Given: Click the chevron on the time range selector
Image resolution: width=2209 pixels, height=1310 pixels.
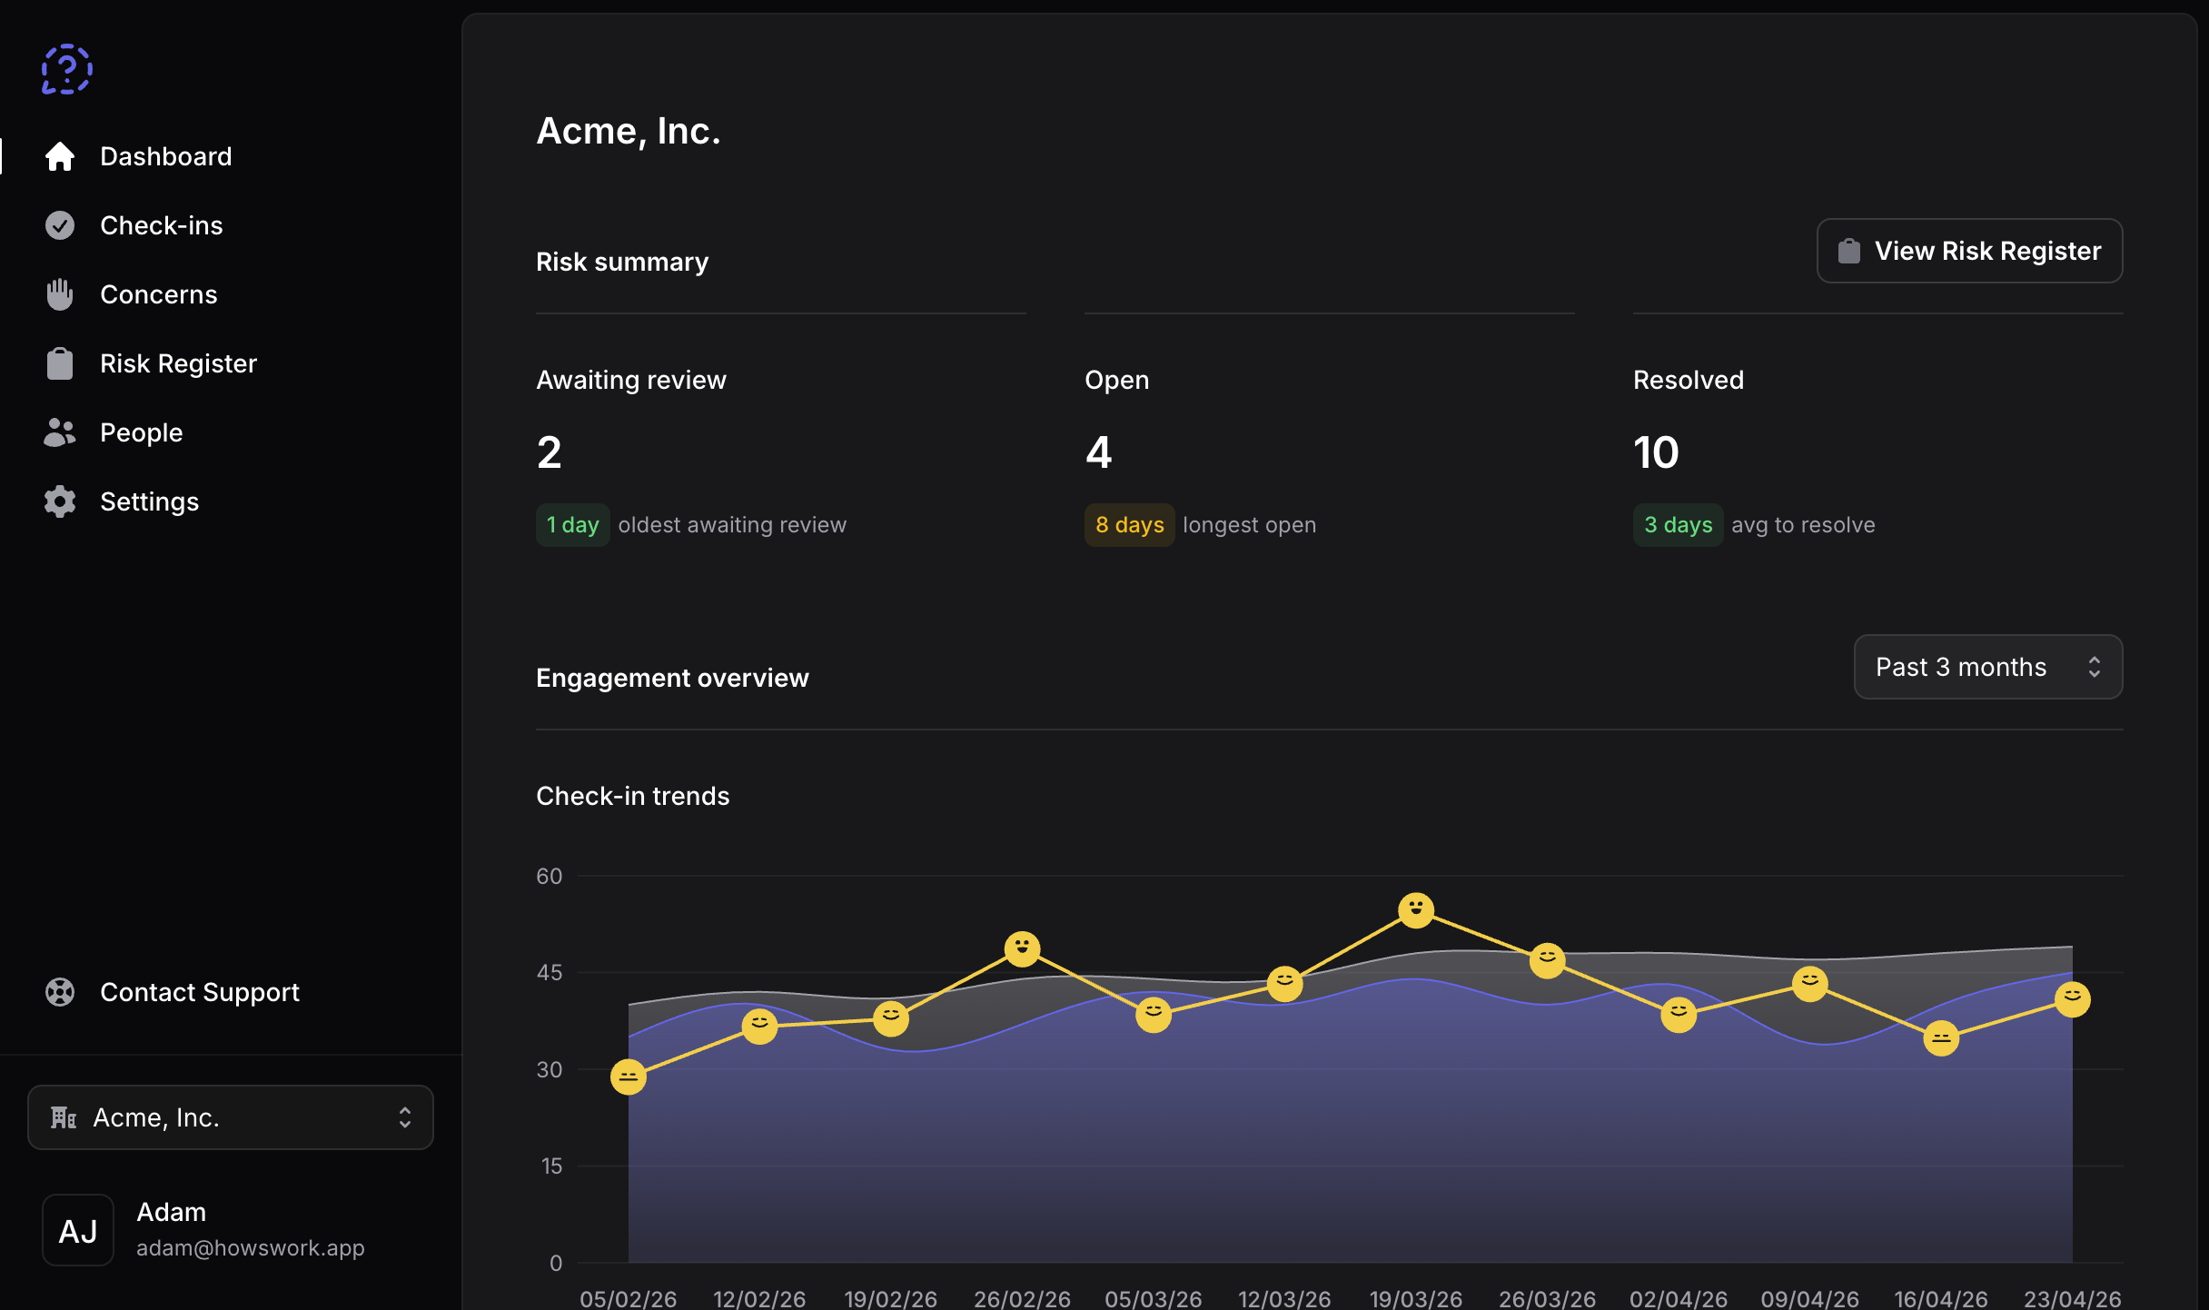Looking at the screenshot, I should point(2095,667).
